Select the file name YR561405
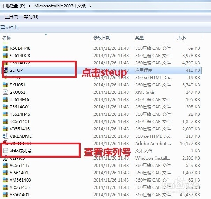The width and height of the screenshot is (211, 199). point(20,187)
